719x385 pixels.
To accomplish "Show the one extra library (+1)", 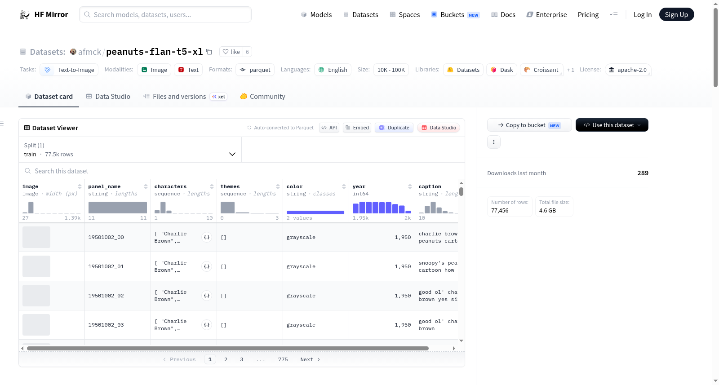I will 571,70.
